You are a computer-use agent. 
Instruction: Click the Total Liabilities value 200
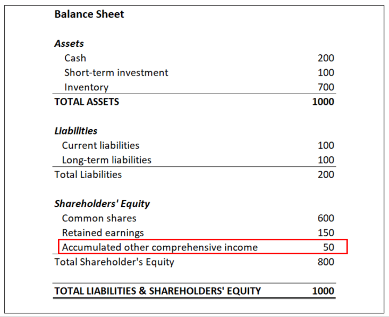point(326,174)
